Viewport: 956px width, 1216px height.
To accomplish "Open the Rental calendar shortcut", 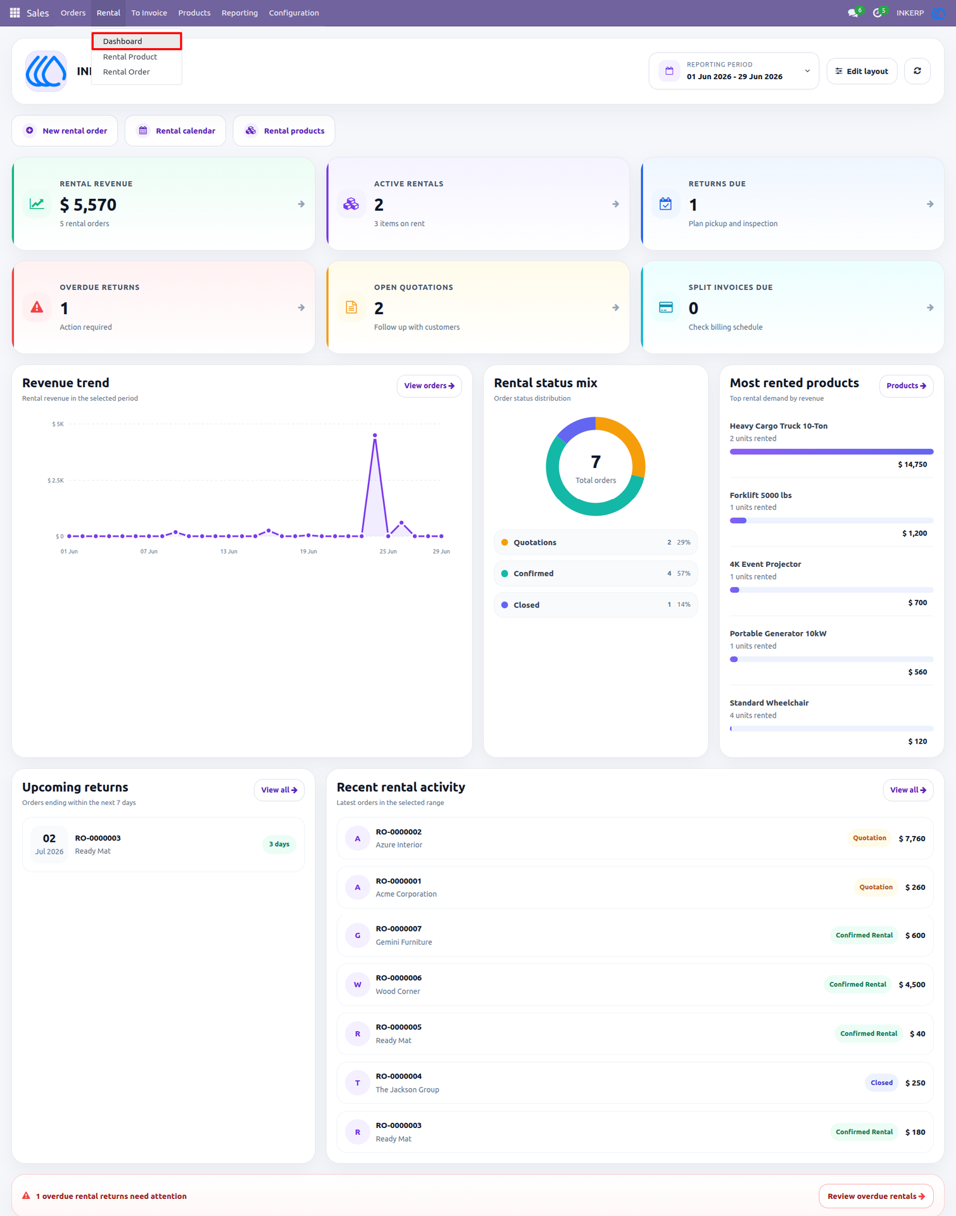I will click(x=175, y=130).
